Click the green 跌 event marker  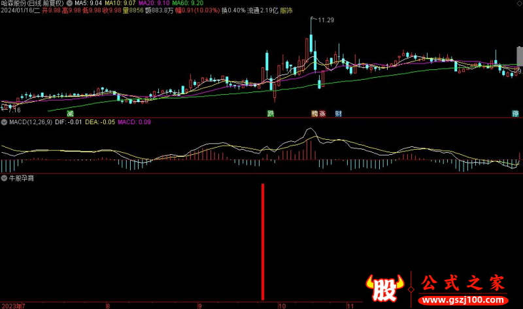pos(271,114)
